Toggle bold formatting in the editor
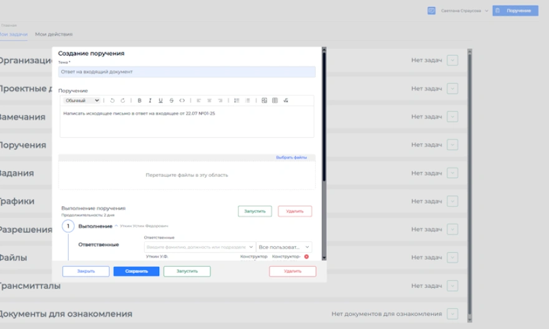This screenshot has height=329, width=549. (139, 101)
